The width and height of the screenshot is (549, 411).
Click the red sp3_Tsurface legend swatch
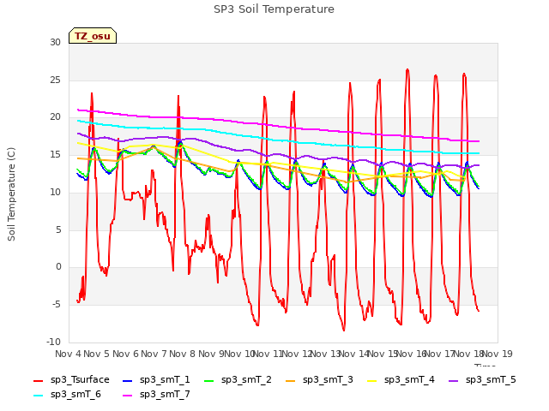(38, 380)
